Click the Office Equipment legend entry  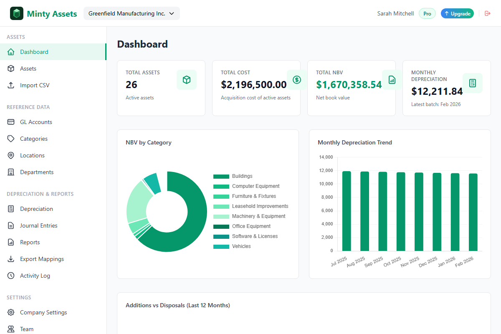coord(242,226)
